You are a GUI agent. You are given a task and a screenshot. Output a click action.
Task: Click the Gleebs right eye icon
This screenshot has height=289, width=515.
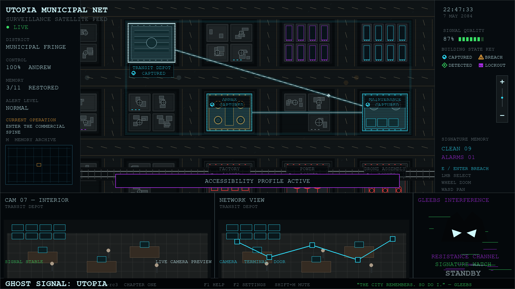(472, 233)
